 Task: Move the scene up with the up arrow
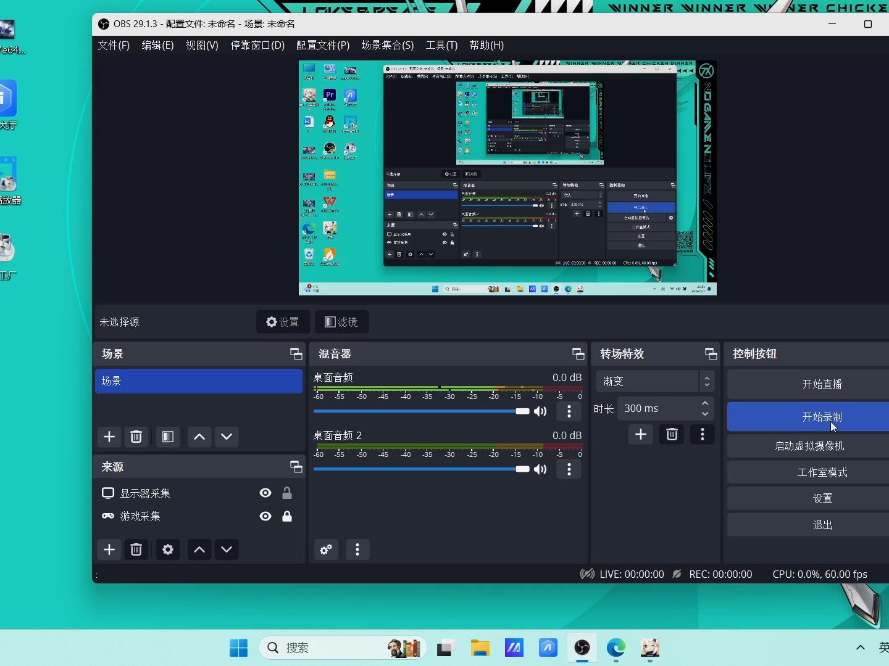click(x=199, y=437)
